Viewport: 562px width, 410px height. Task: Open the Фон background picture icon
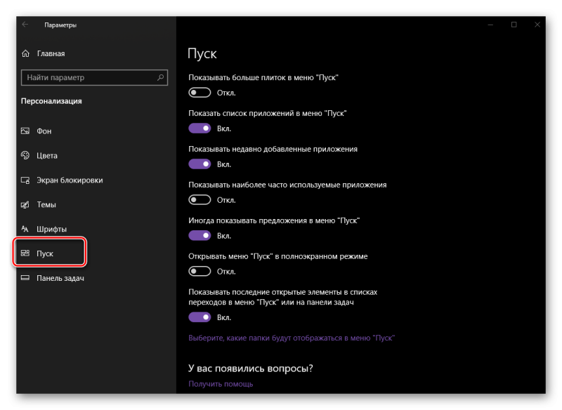[x=25, y=131]
